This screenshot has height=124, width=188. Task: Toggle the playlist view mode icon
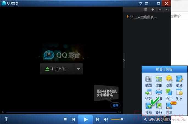coord(145,10)
